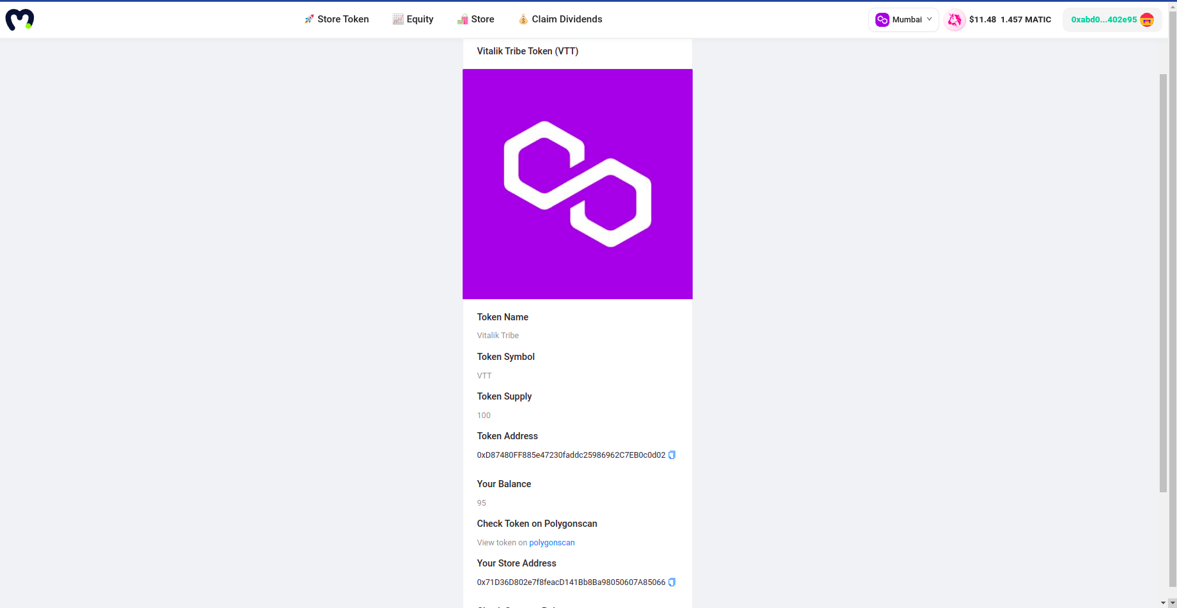The height and width of the screenshot is (608, 1177).
Task: Click the rocket icon beside Store Token
Action: click(x=309, y=19)
